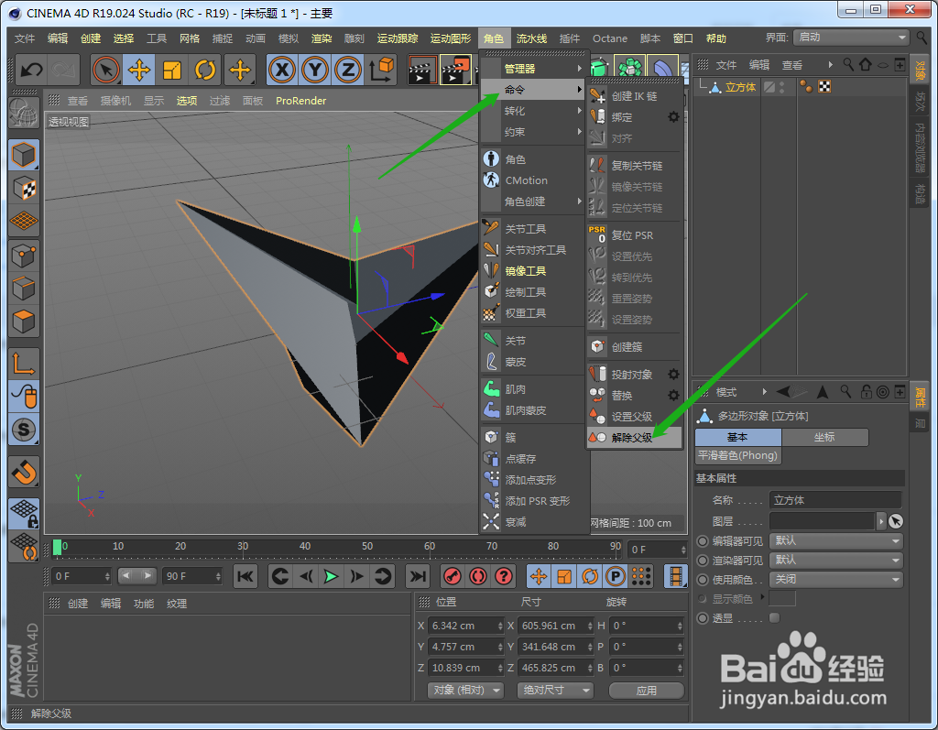Open 投射对象 options gear icon

[x=673, y=375]
